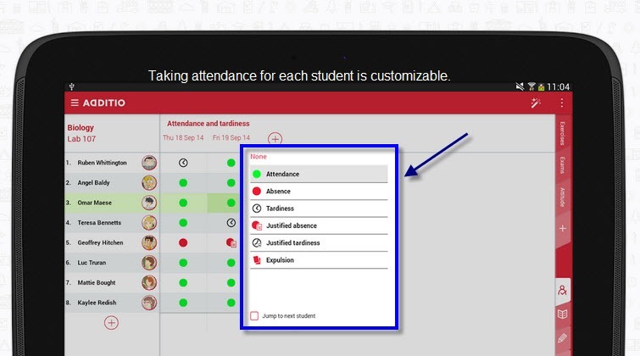Open the three-dot overflow menu
The image size is (640, 356).
point(562,103)
